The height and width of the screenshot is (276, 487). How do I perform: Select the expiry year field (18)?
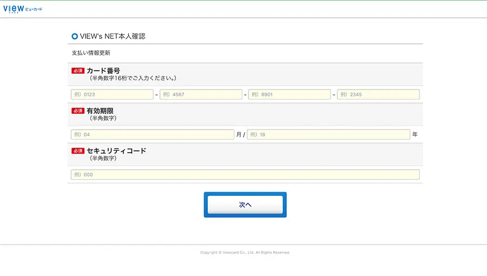pos(328,134)
